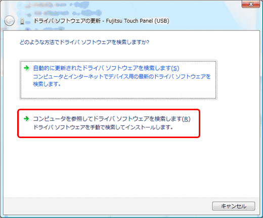
Task: Click the どのような方法で question heading
Action: (84, 42)
